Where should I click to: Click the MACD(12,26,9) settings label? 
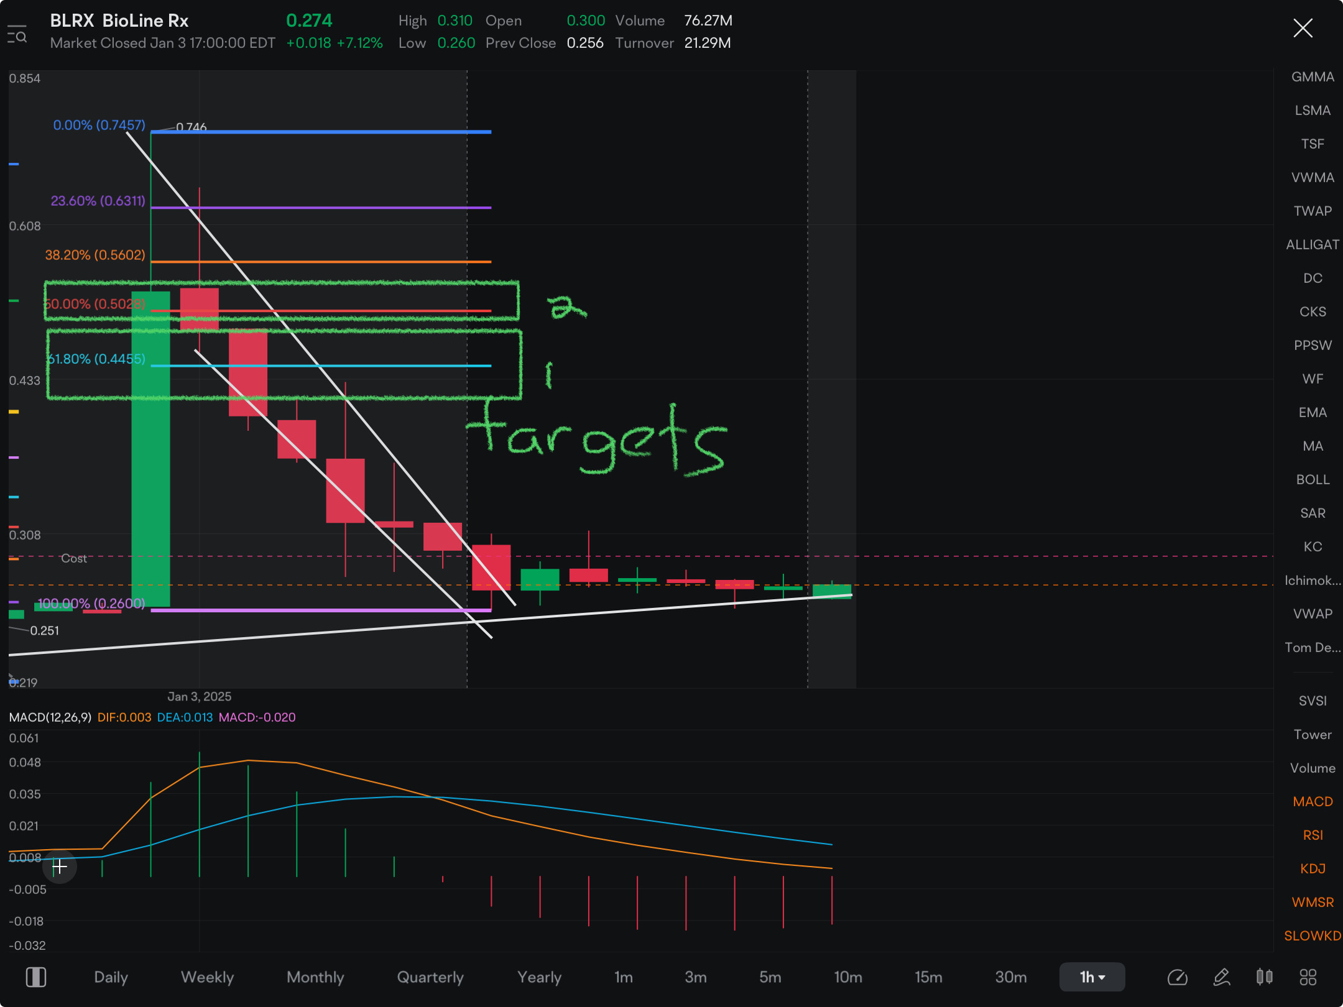(x=50, y=717)
